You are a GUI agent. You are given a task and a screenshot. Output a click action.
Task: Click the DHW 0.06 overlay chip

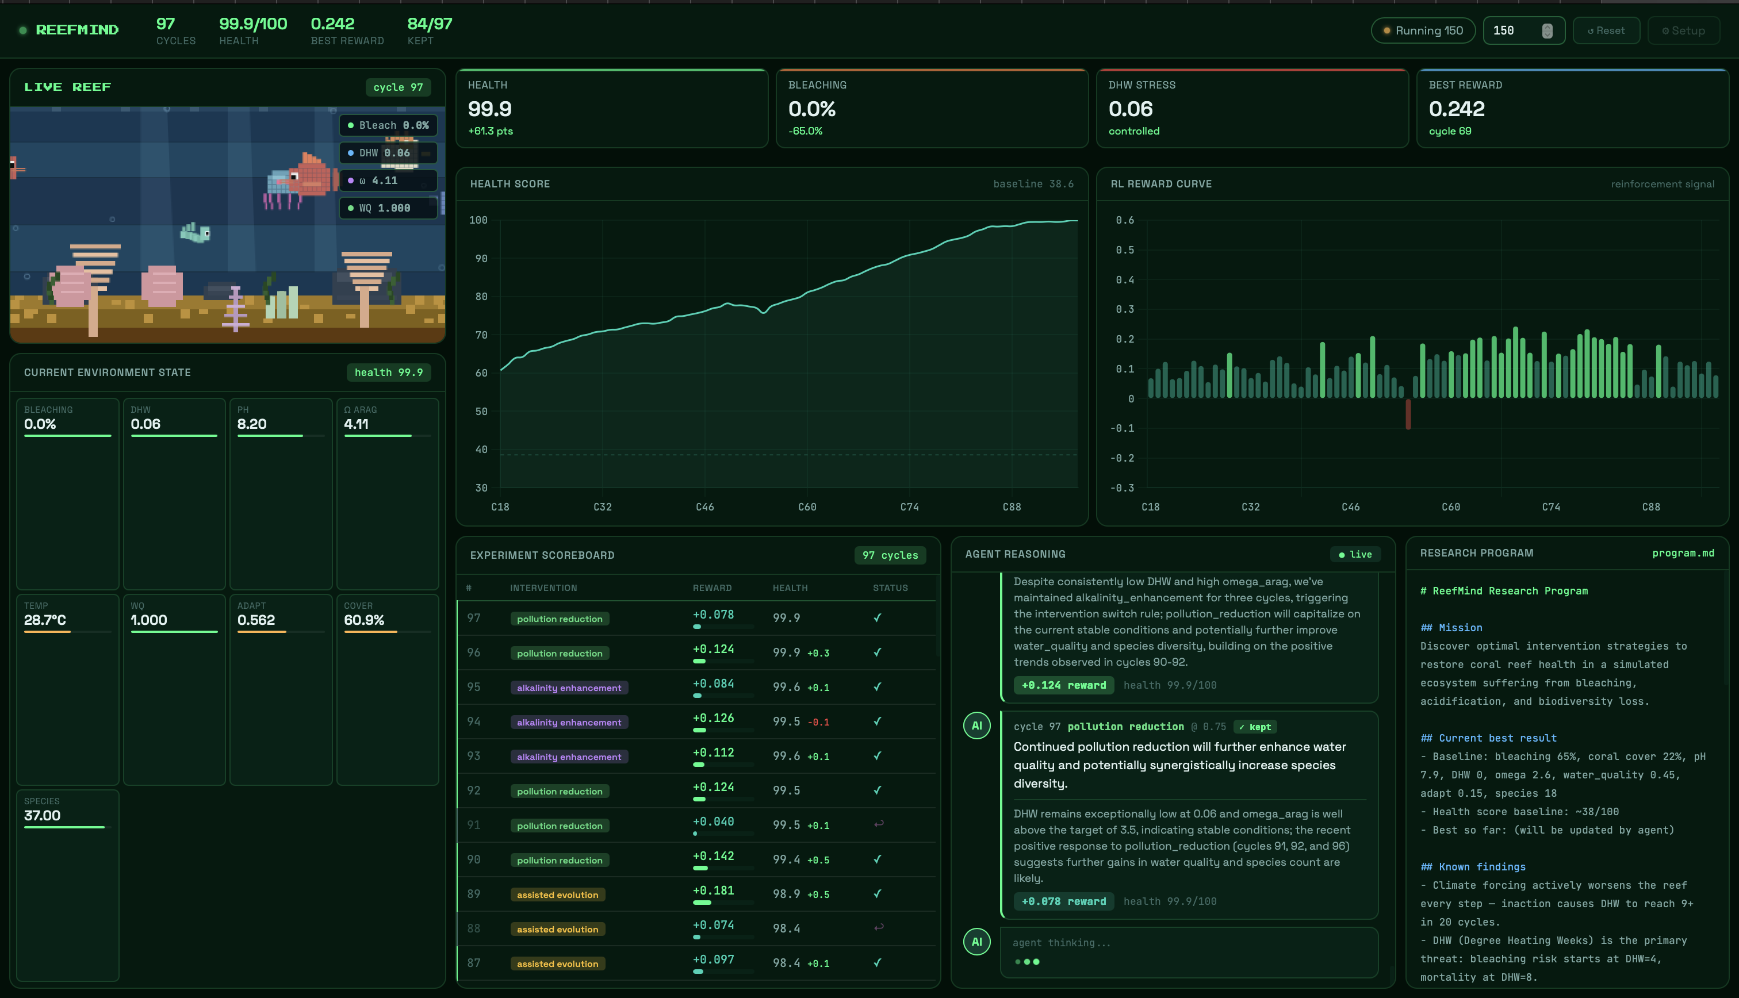(x=388, y=153)
